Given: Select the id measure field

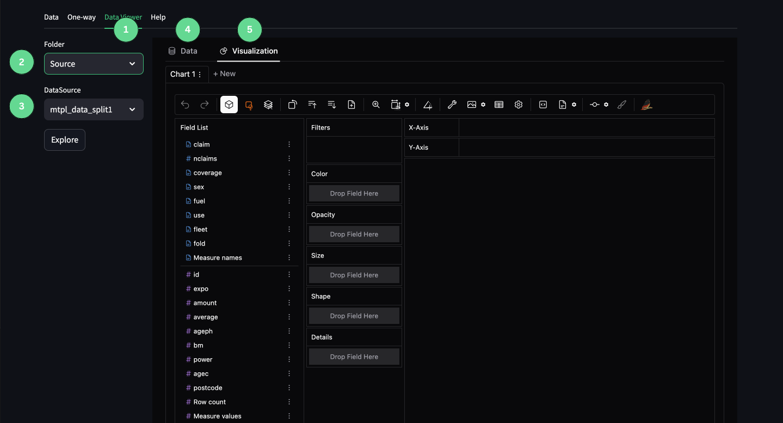Looking at the screenshot, I should (238, 274).
